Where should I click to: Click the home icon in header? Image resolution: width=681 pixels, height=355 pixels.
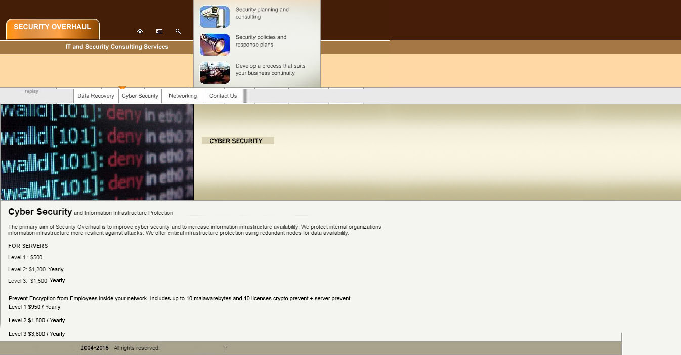(x=140, y=31)
